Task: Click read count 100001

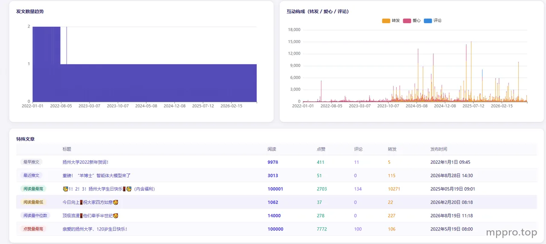Action: tap(275, 189)
